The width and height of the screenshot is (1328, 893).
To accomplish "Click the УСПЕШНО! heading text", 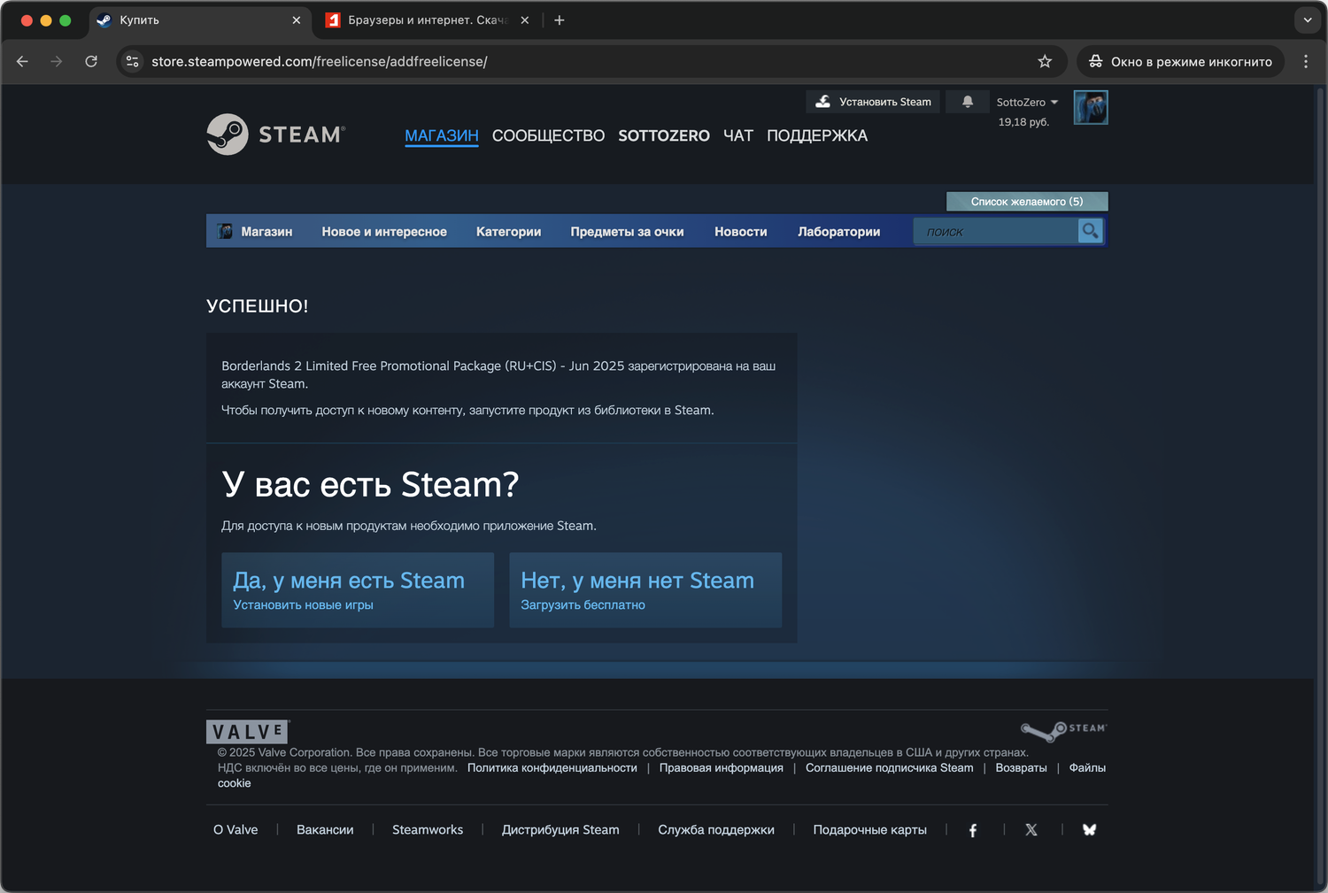I will pyautogui.click(x=258, y=306).
